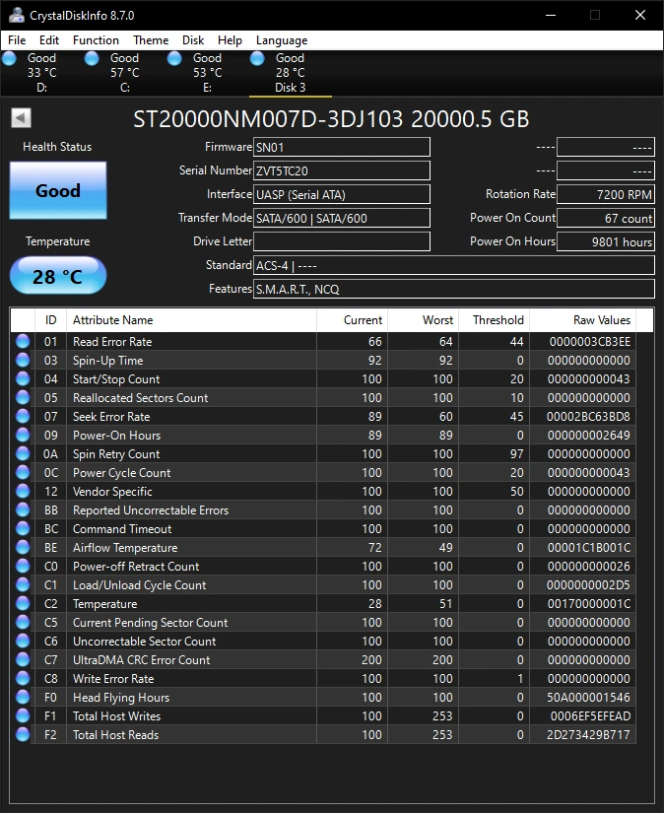The width and height of the screenshot is (664, 813).
Task: Click status orb for Load/Unload Cycle Count
Action: coord(23,584)
